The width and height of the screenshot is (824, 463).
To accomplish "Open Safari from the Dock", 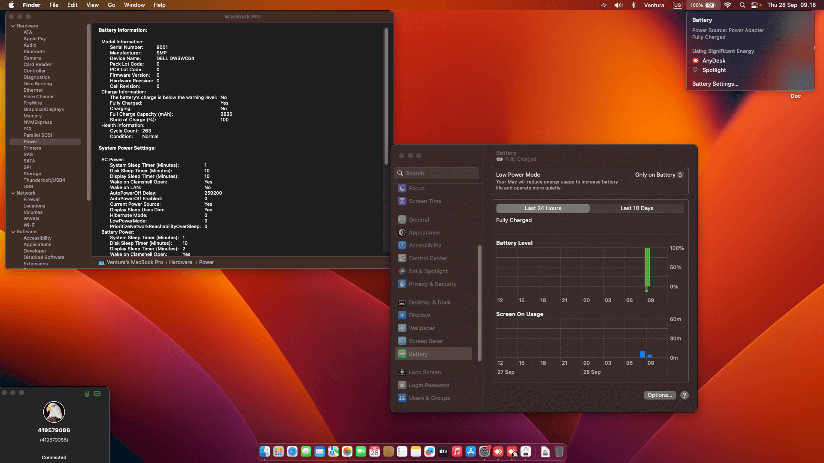I will click(x=292, y=451).
